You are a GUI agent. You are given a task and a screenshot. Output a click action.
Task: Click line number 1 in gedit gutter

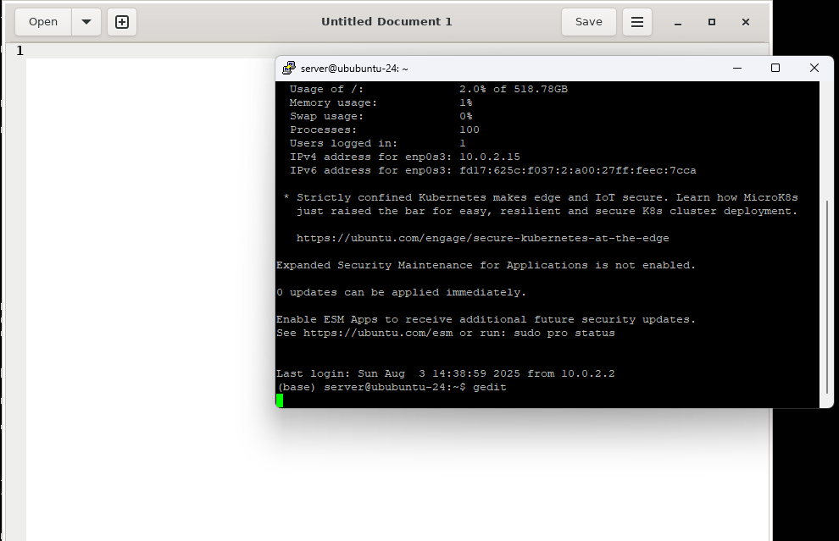point(19,51)
